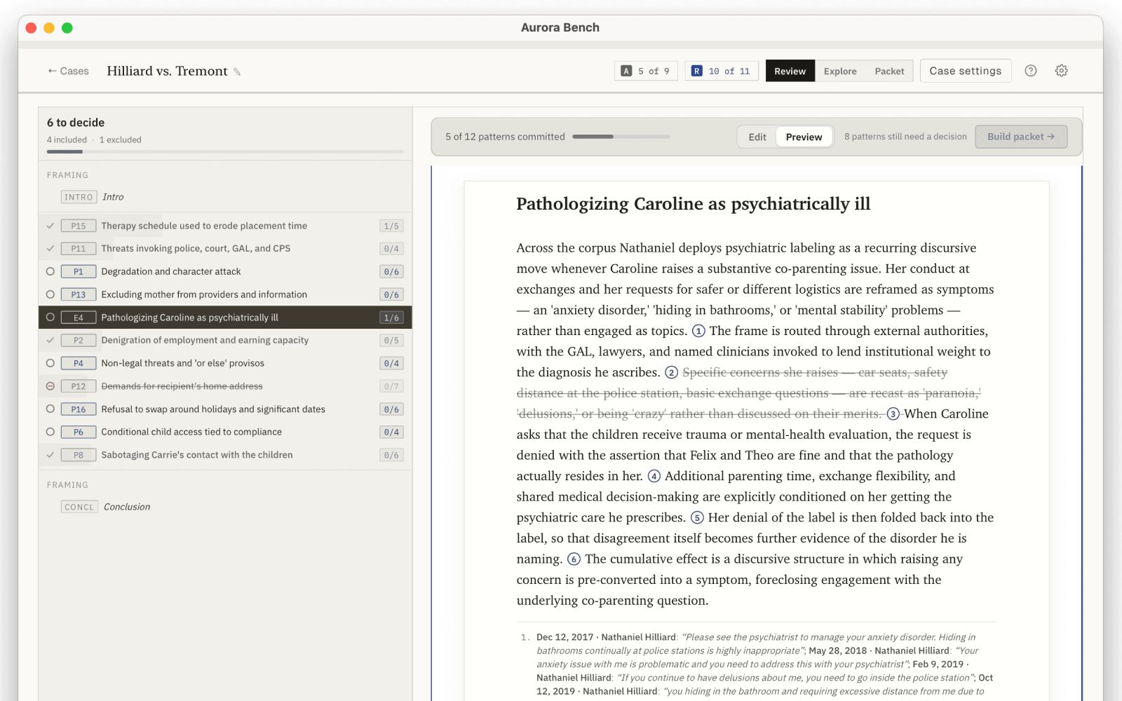Click the 1/6 count on Pathologizing Caroline row
The width and height of the screenshot is (1122, 701).
tap(391, 318)
